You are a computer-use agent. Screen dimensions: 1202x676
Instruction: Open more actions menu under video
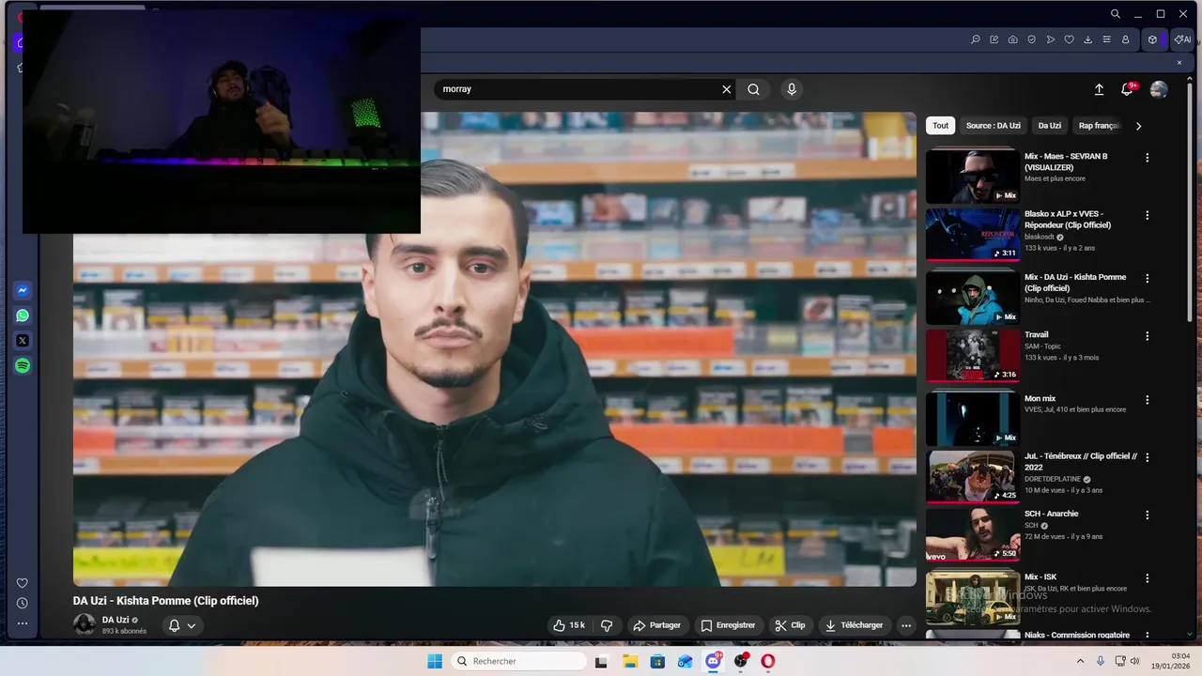[x=906, y=625]
